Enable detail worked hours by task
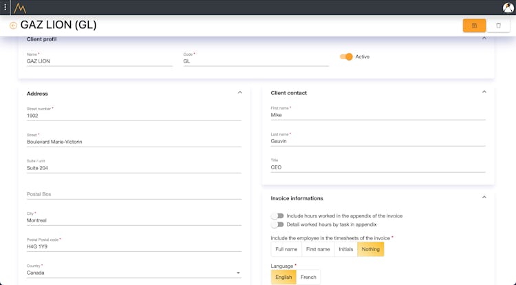 (x=277, y=224)
